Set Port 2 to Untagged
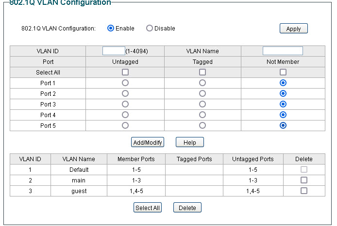The width and height of the screenshot is (337, 226). (125, 93)
